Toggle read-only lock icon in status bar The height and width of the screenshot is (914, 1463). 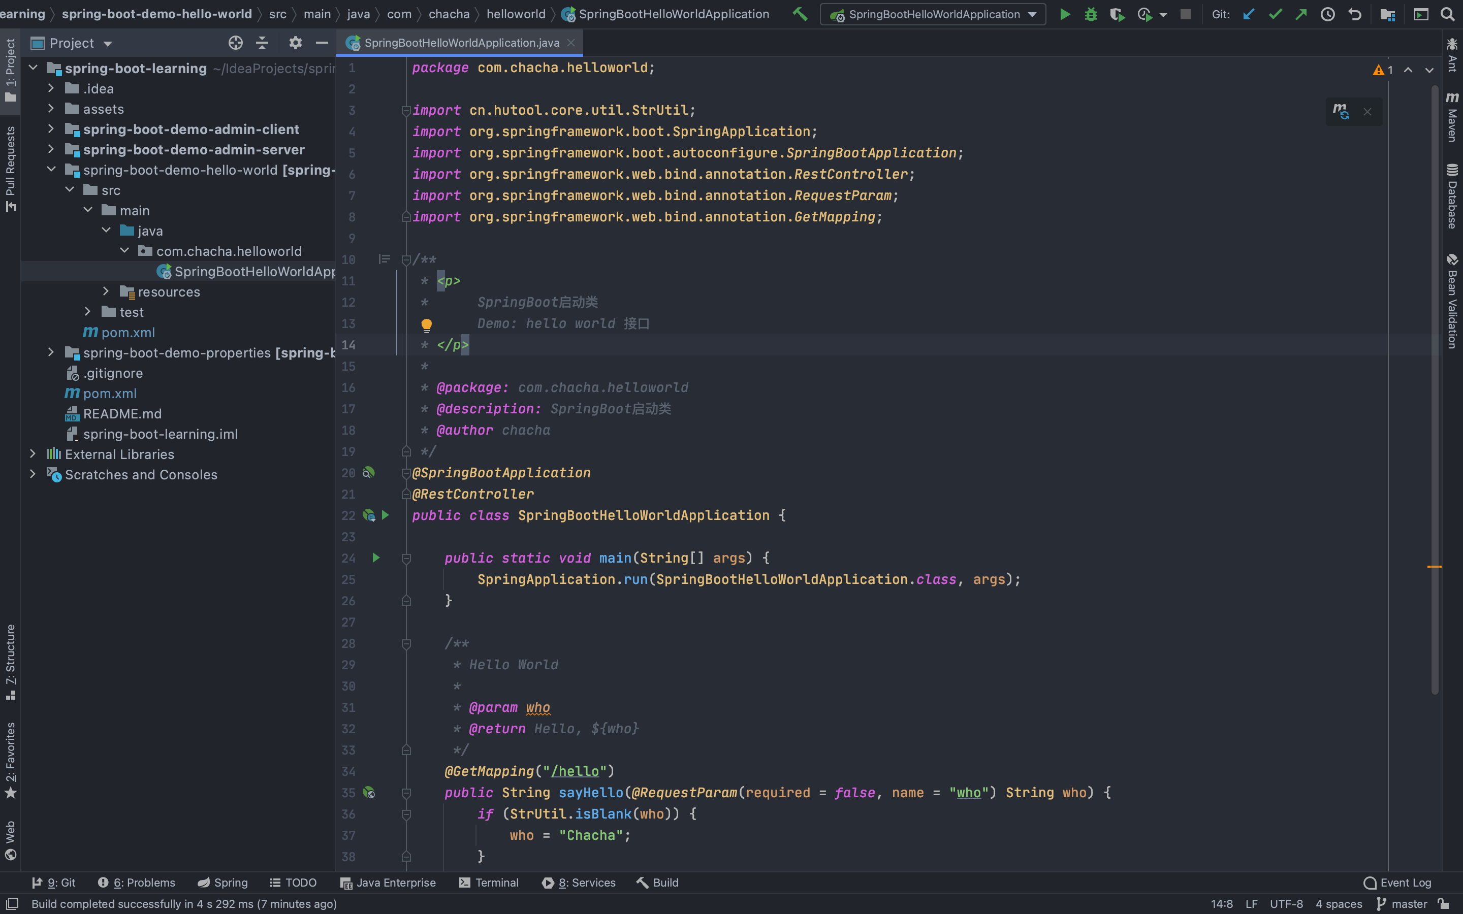point(1444,904)
